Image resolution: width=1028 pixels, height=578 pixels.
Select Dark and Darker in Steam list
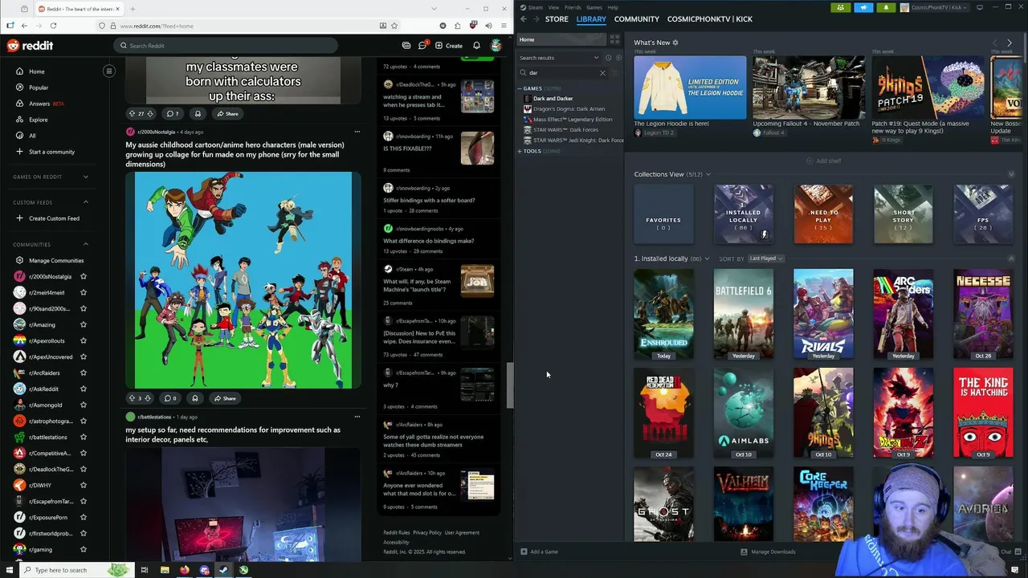(x=553, y=99)
